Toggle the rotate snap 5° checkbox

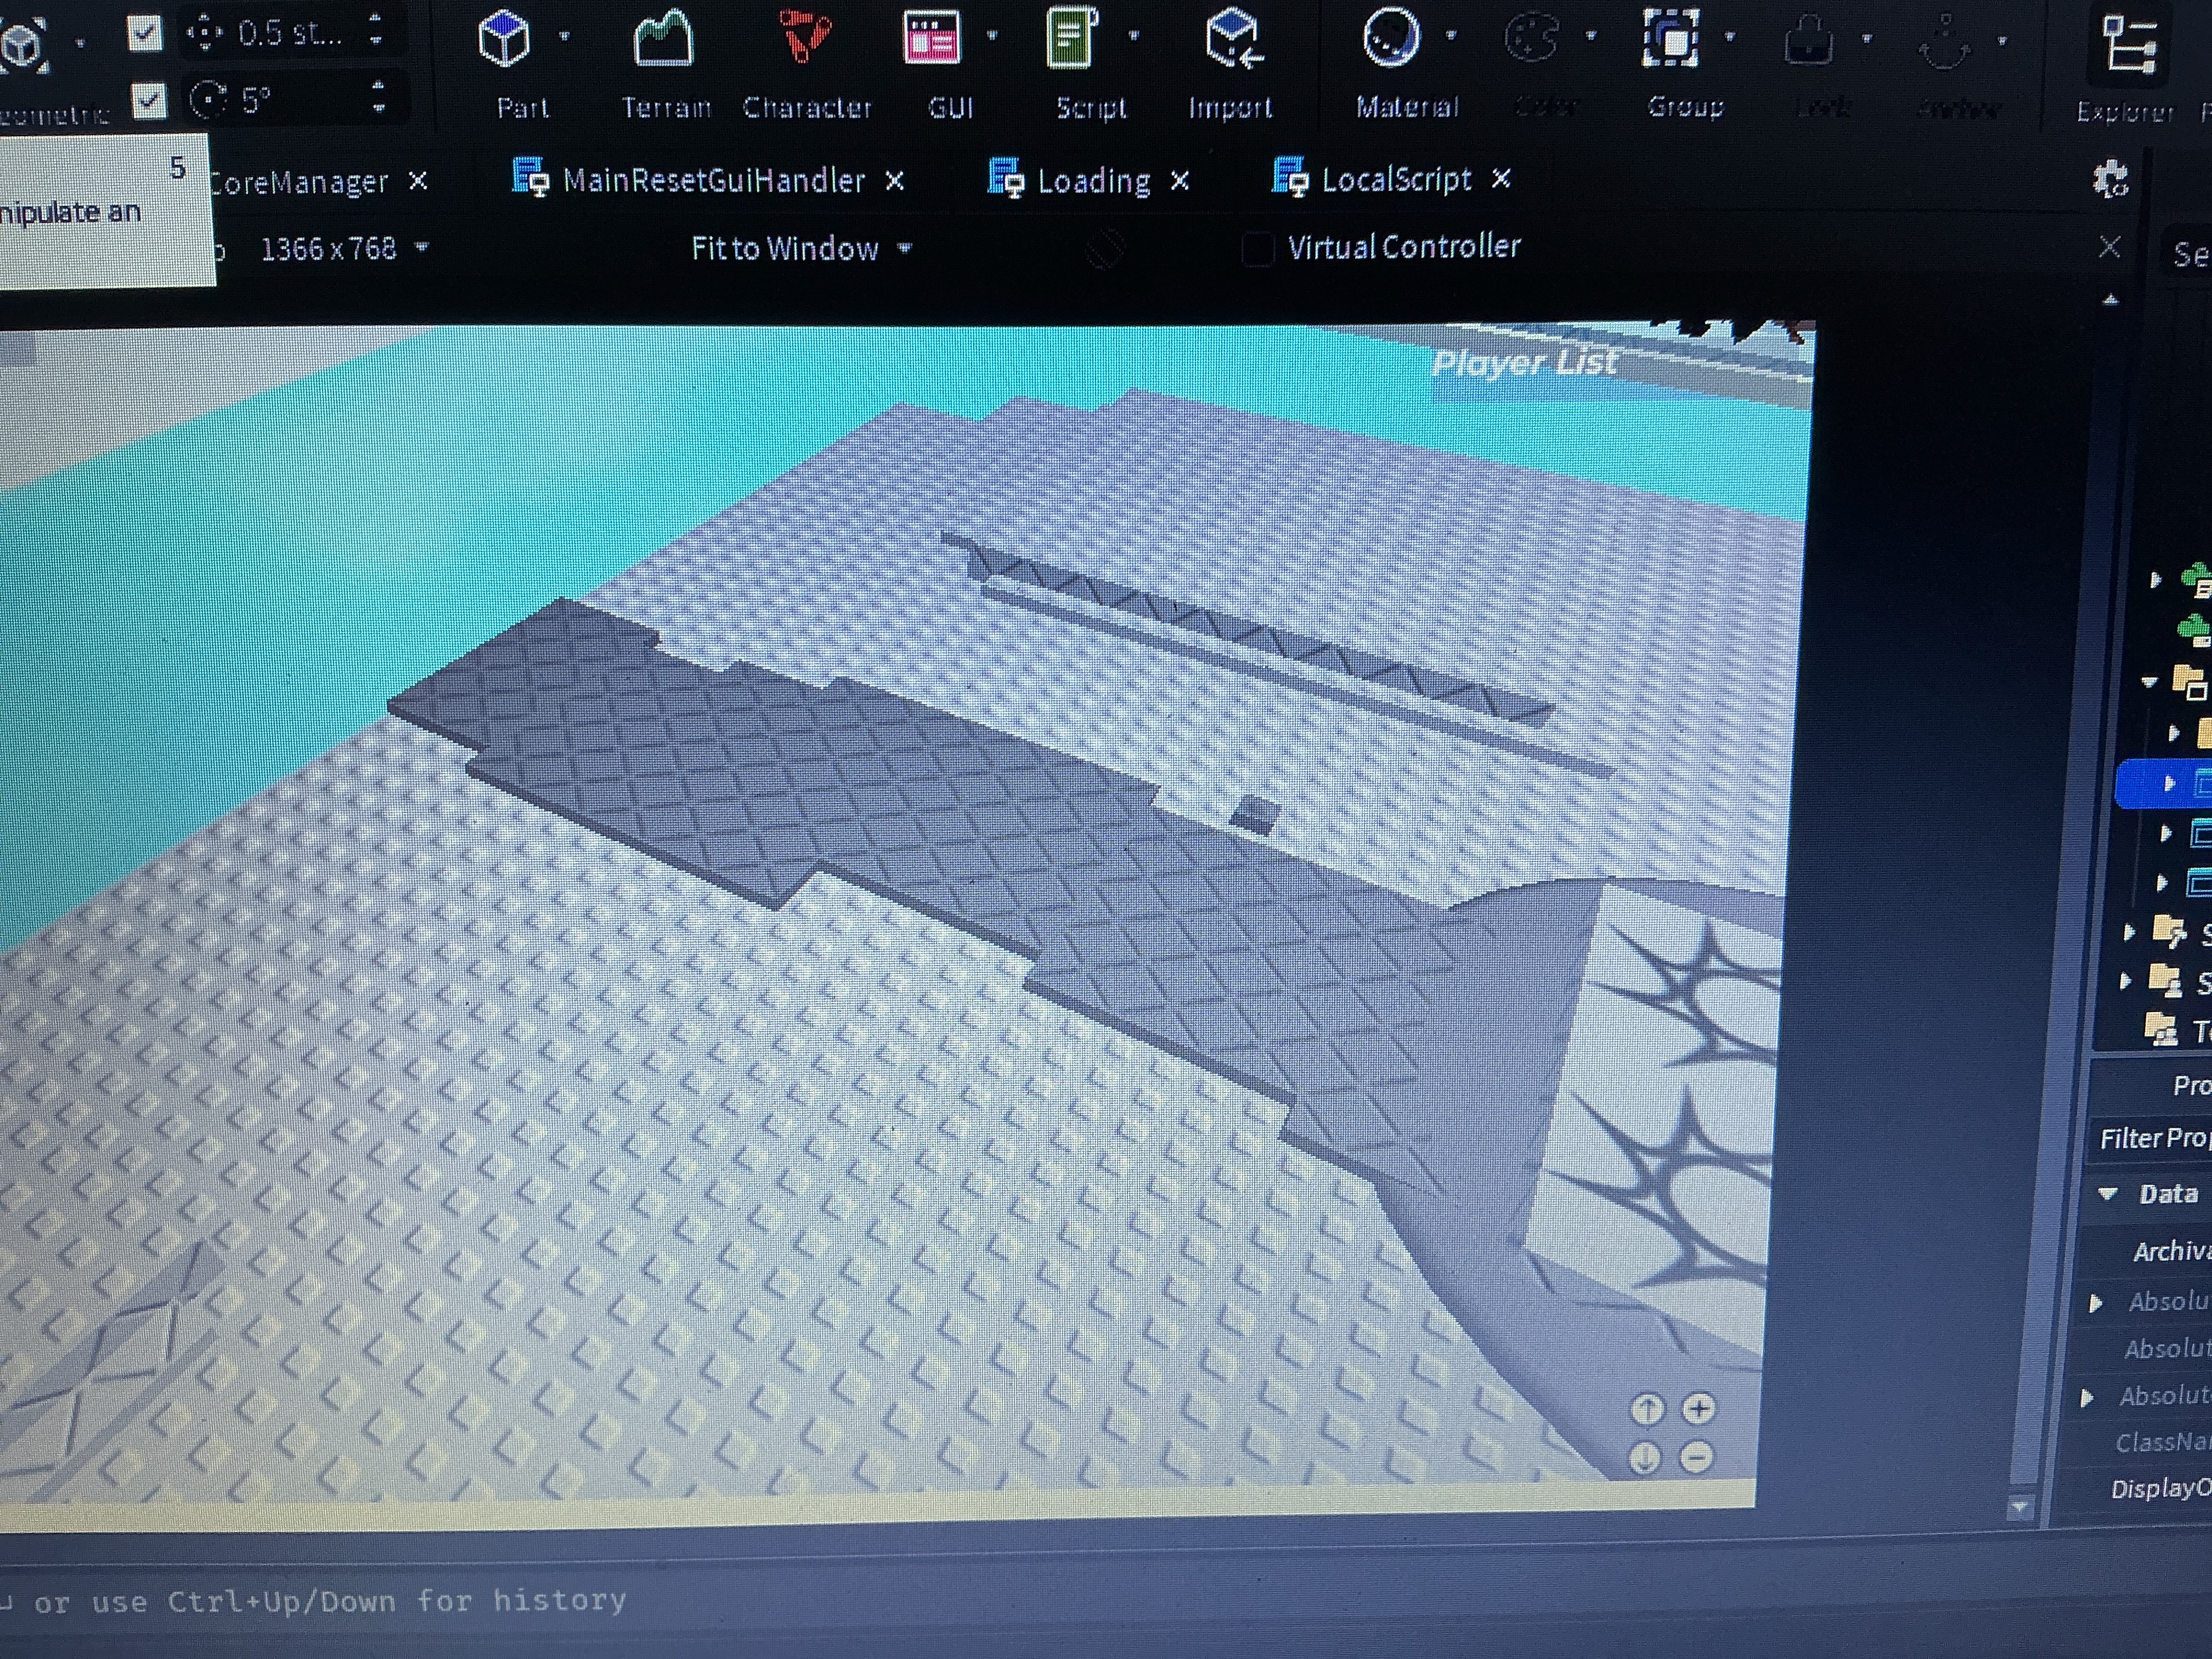149,100
